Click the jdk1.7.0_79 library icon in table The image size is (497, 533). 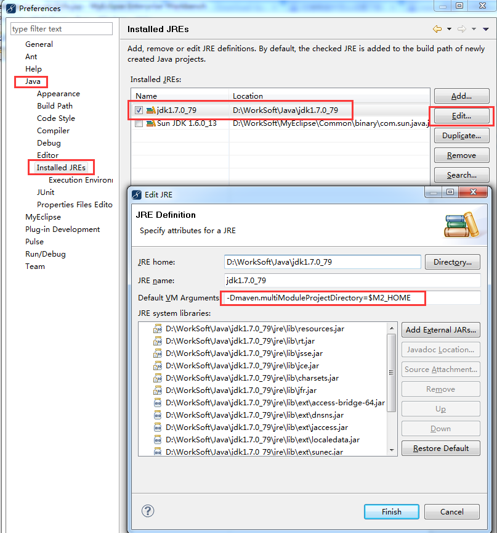point(151,110)
